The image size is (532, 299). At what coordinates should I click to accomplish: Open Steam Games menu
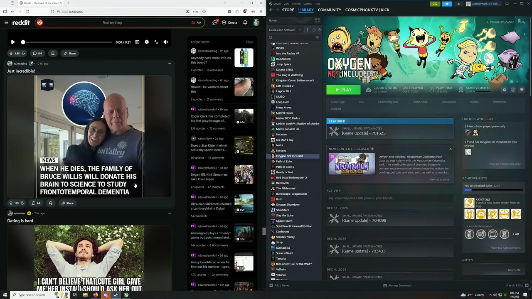(308, 4)
